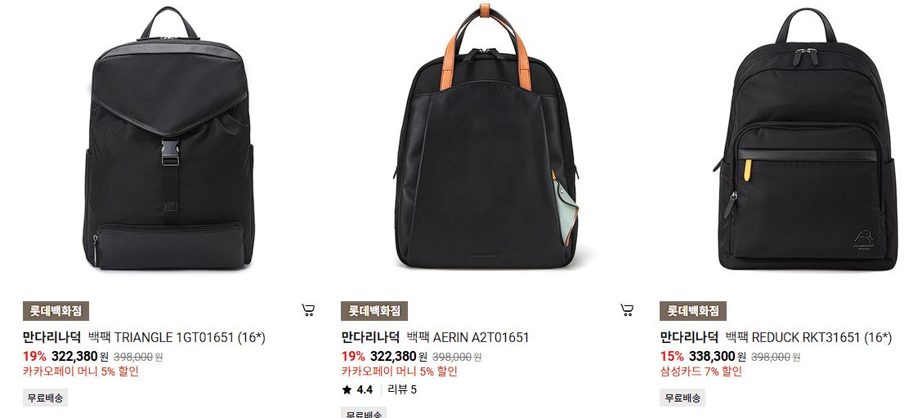Add AERIN backpack to cart via cart icon
Image resolution: width=922 pixels, height=418 pixels.
point(627,310)
